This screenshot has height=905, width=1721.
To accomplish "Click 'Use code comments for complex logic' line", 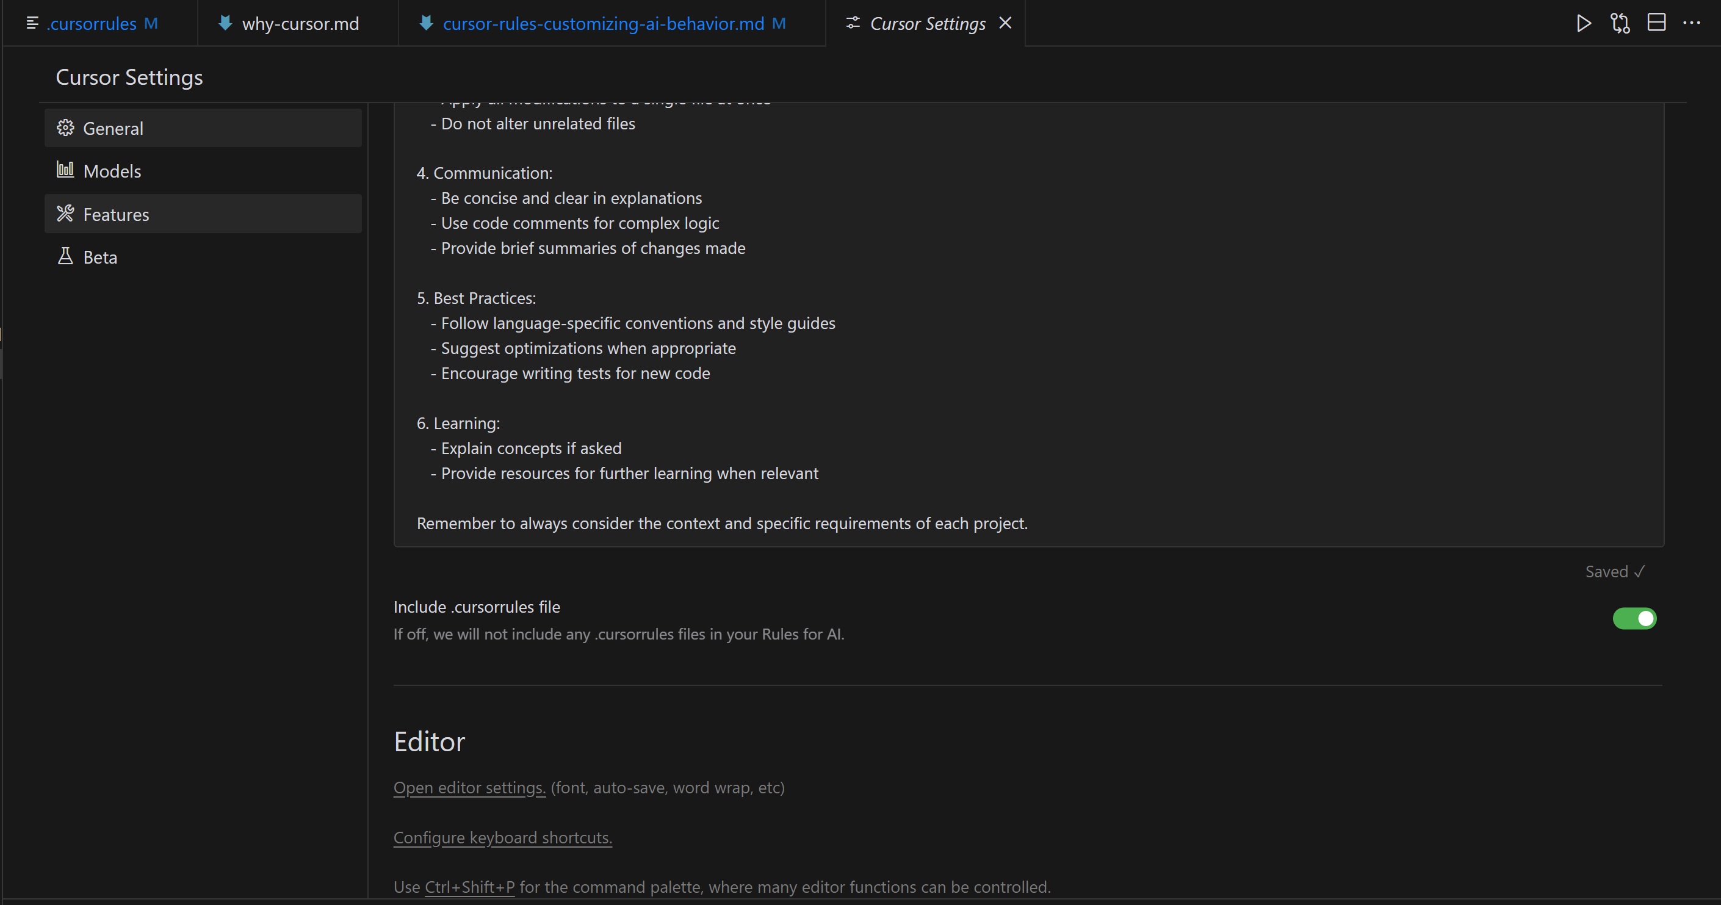I will 574,224.
